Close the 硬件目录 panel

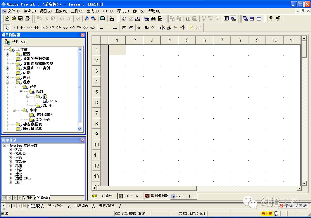coord(82,140)
